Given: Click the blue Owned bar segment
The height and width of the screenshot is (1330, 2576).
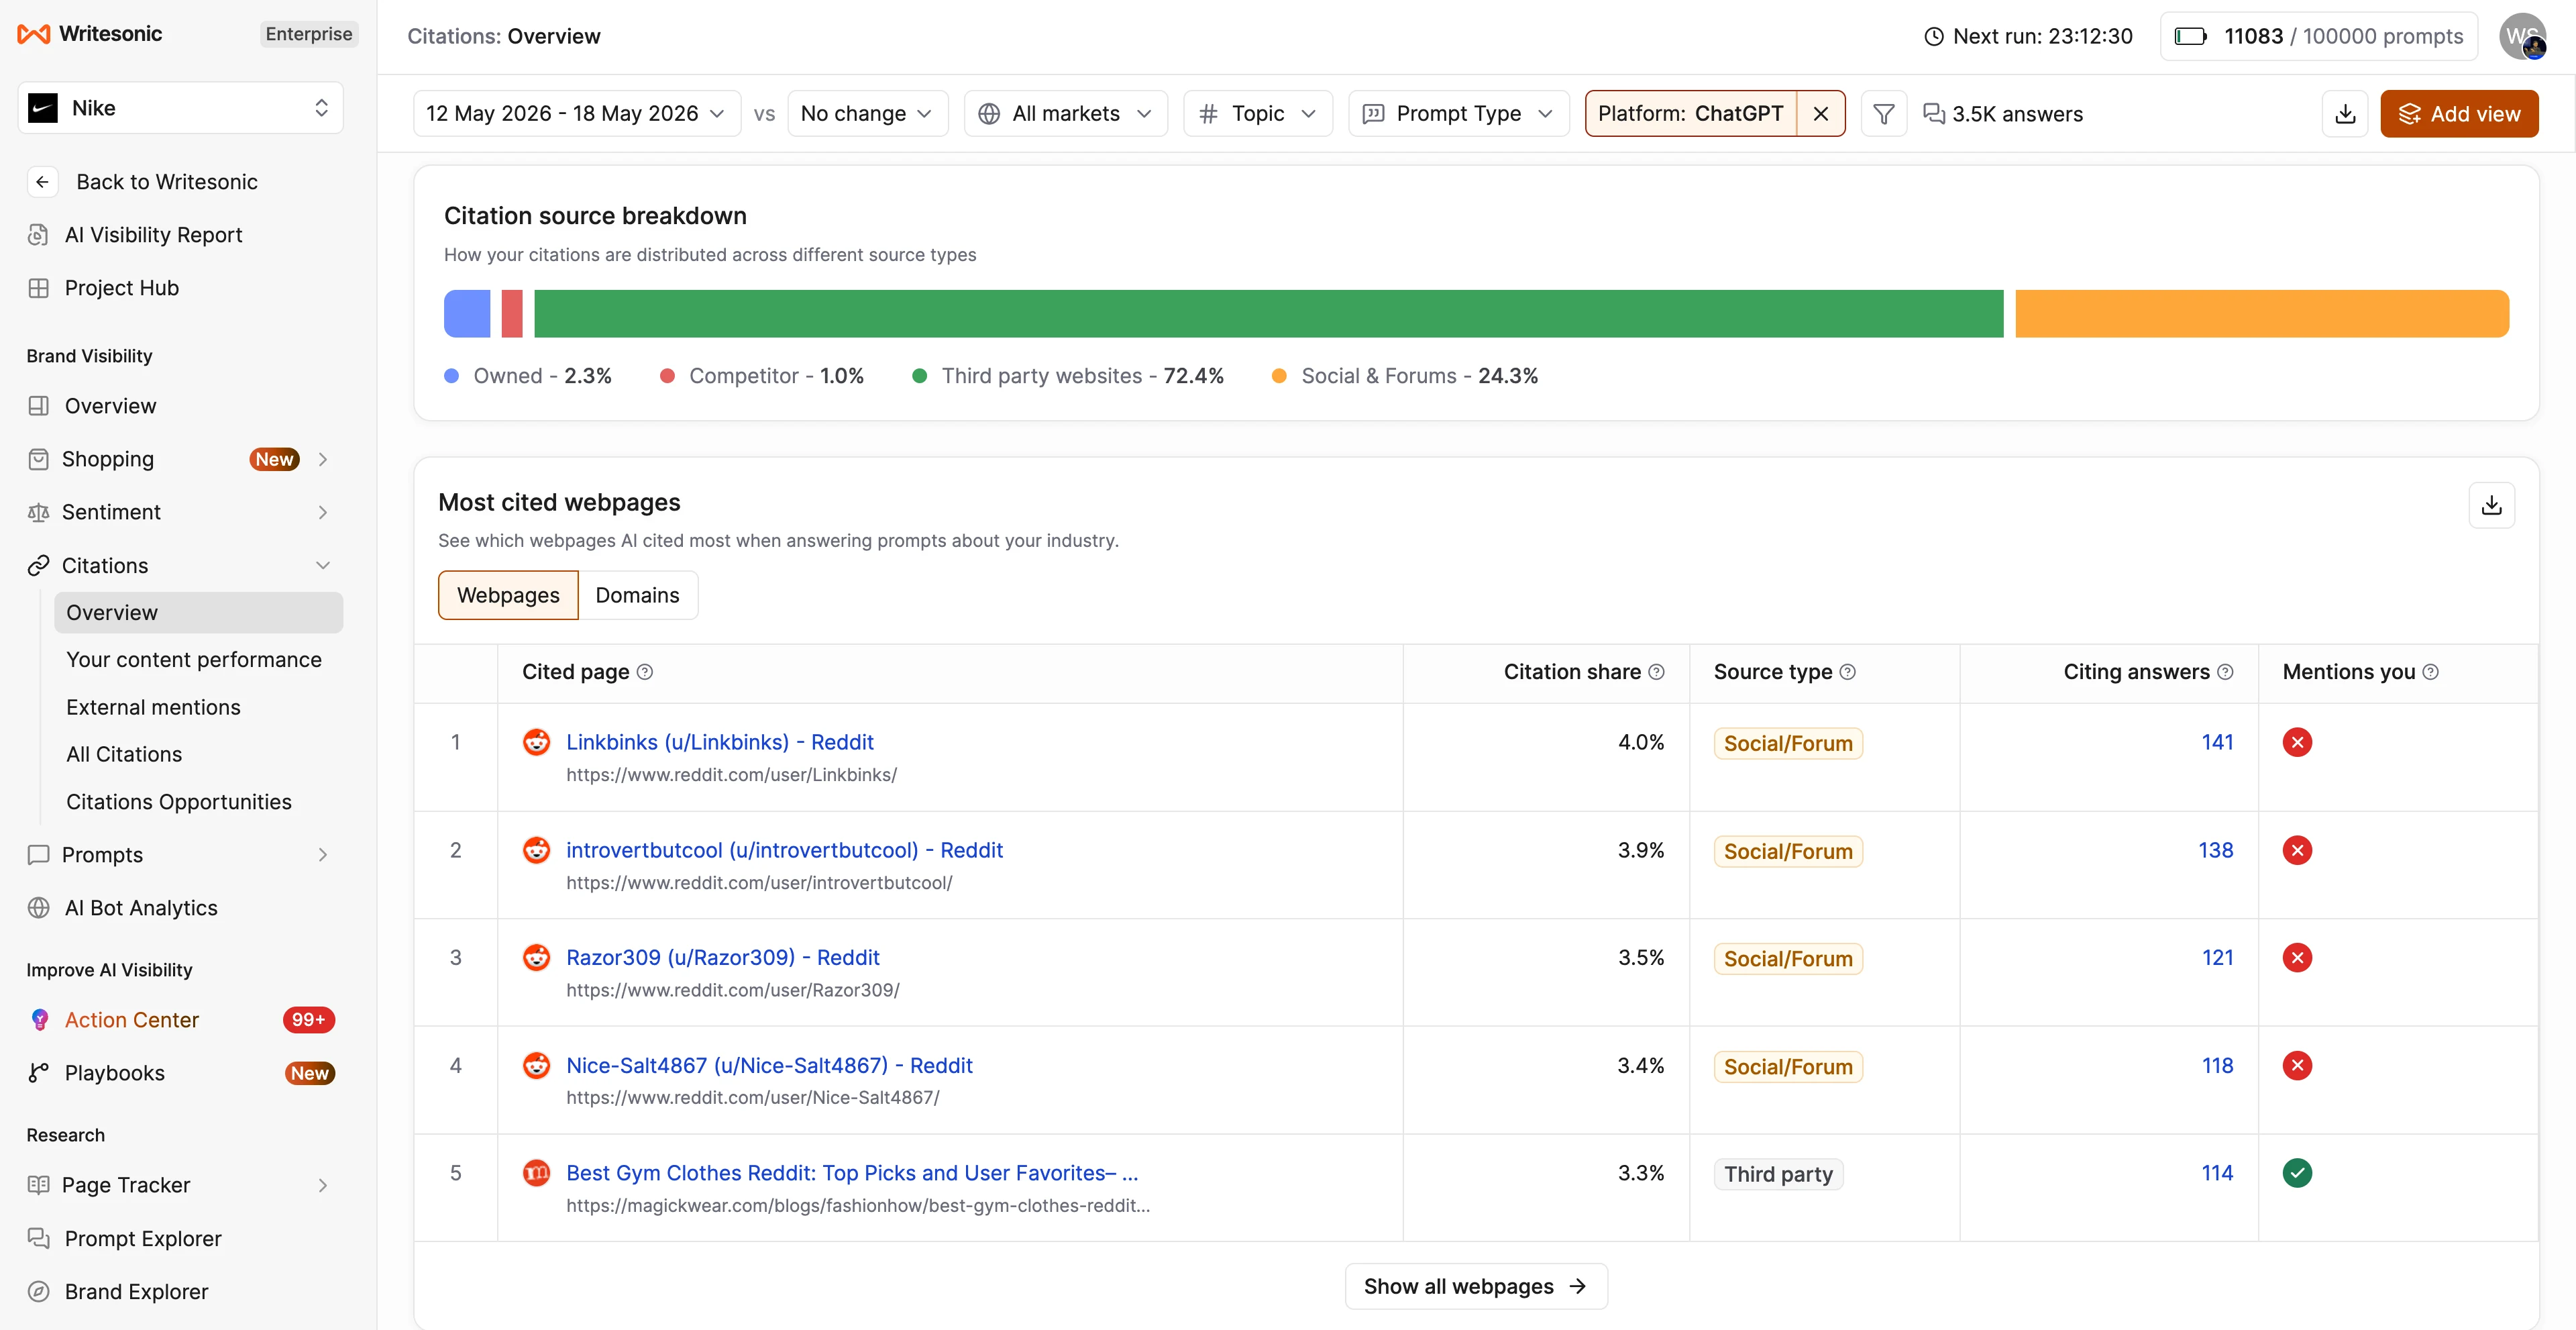Looking at the screenshot, I should pyautogui.click(x=467, y=314).
